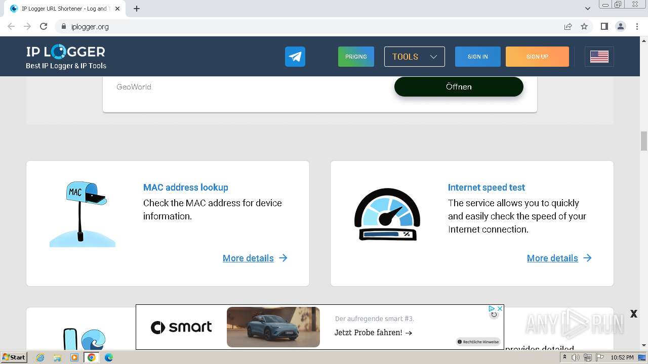
Task: Open Chrome profile avatar
Action: tap(621, 26)
